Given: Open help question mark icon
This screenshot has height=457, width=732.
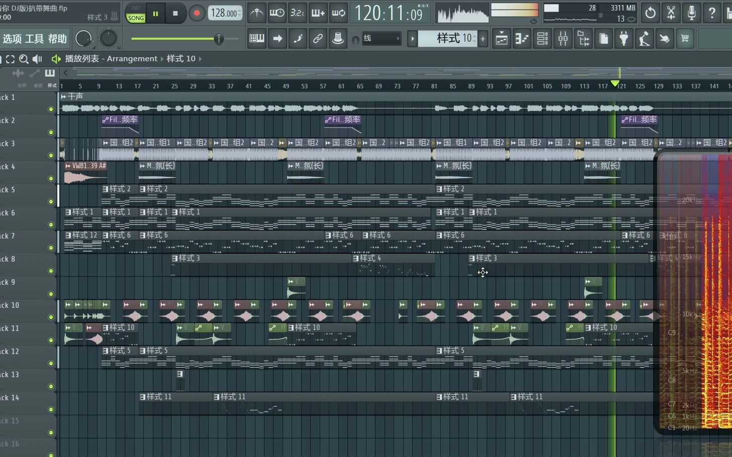Looking at the screenshot, I should tap(712, 13).
